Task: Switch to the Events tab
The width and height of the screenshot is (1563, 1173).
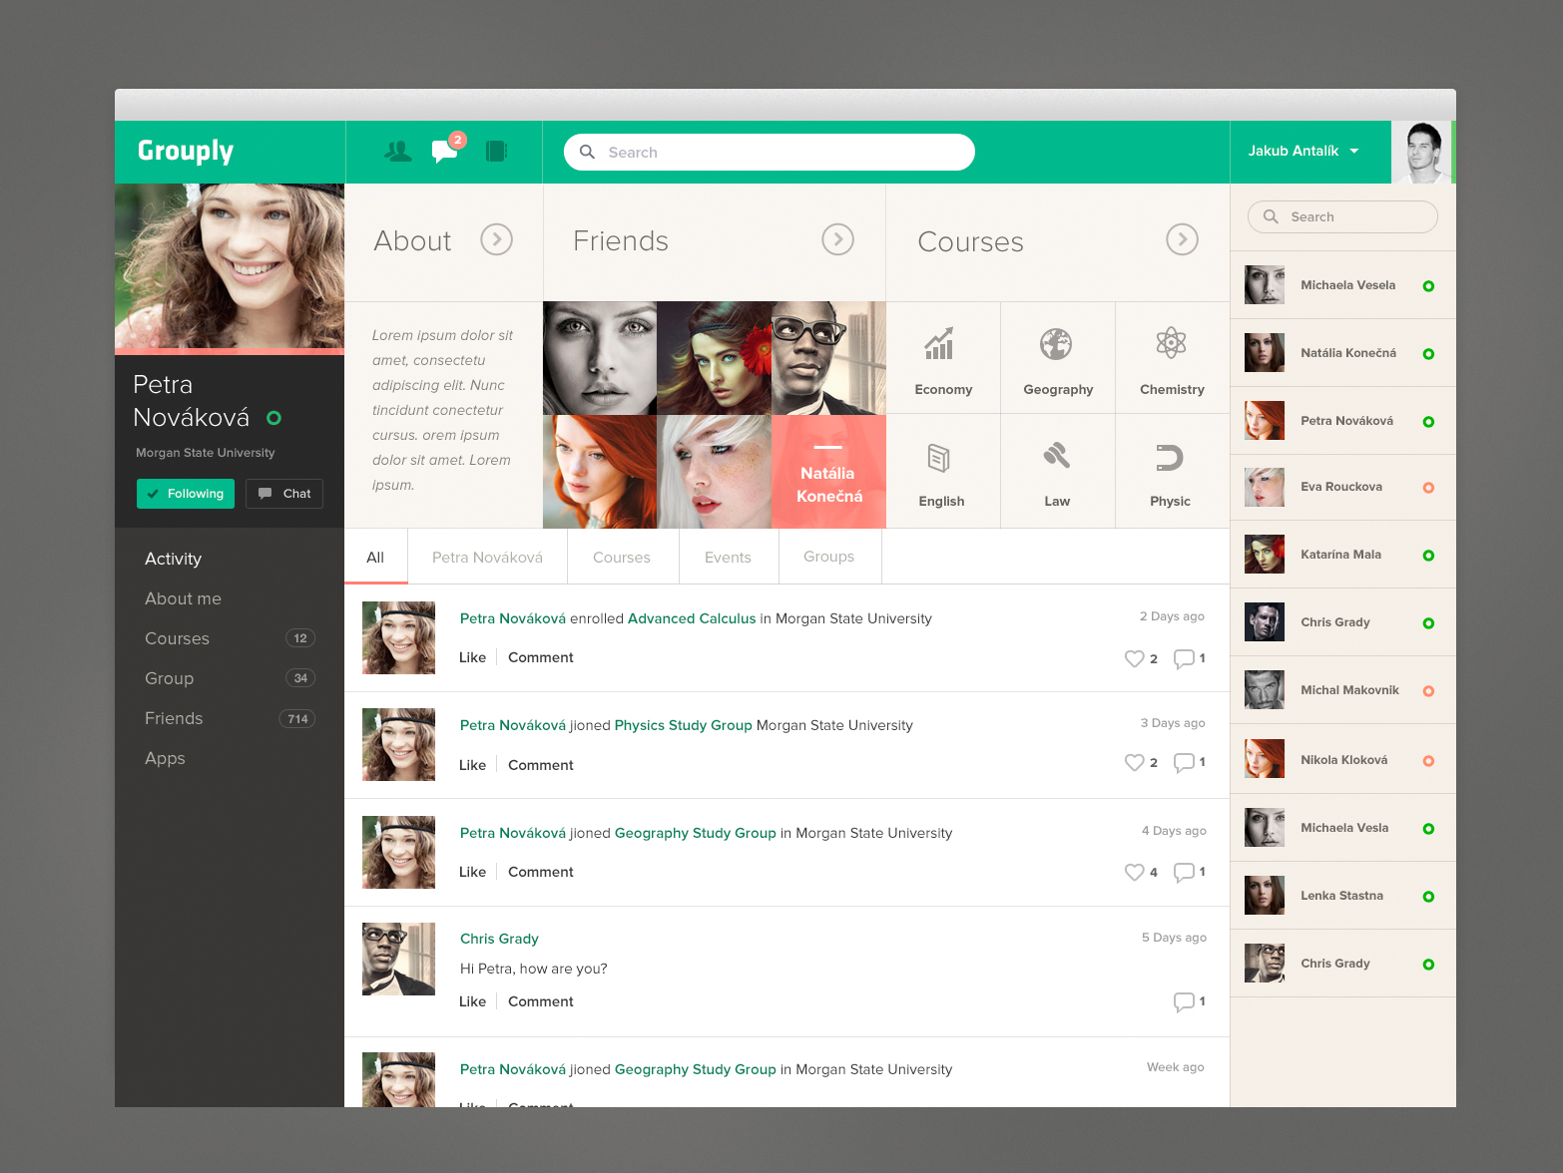Action: [x=728, y=558]
